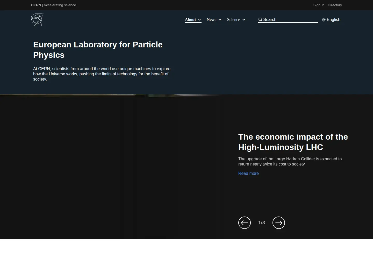Screen dimensions: 373x259
Task: Open the High-Luminosity LHC article headline
Action: pos(293,142)
